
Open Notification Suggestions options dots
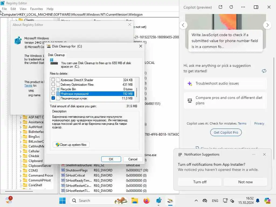click(x=253, y=154)
